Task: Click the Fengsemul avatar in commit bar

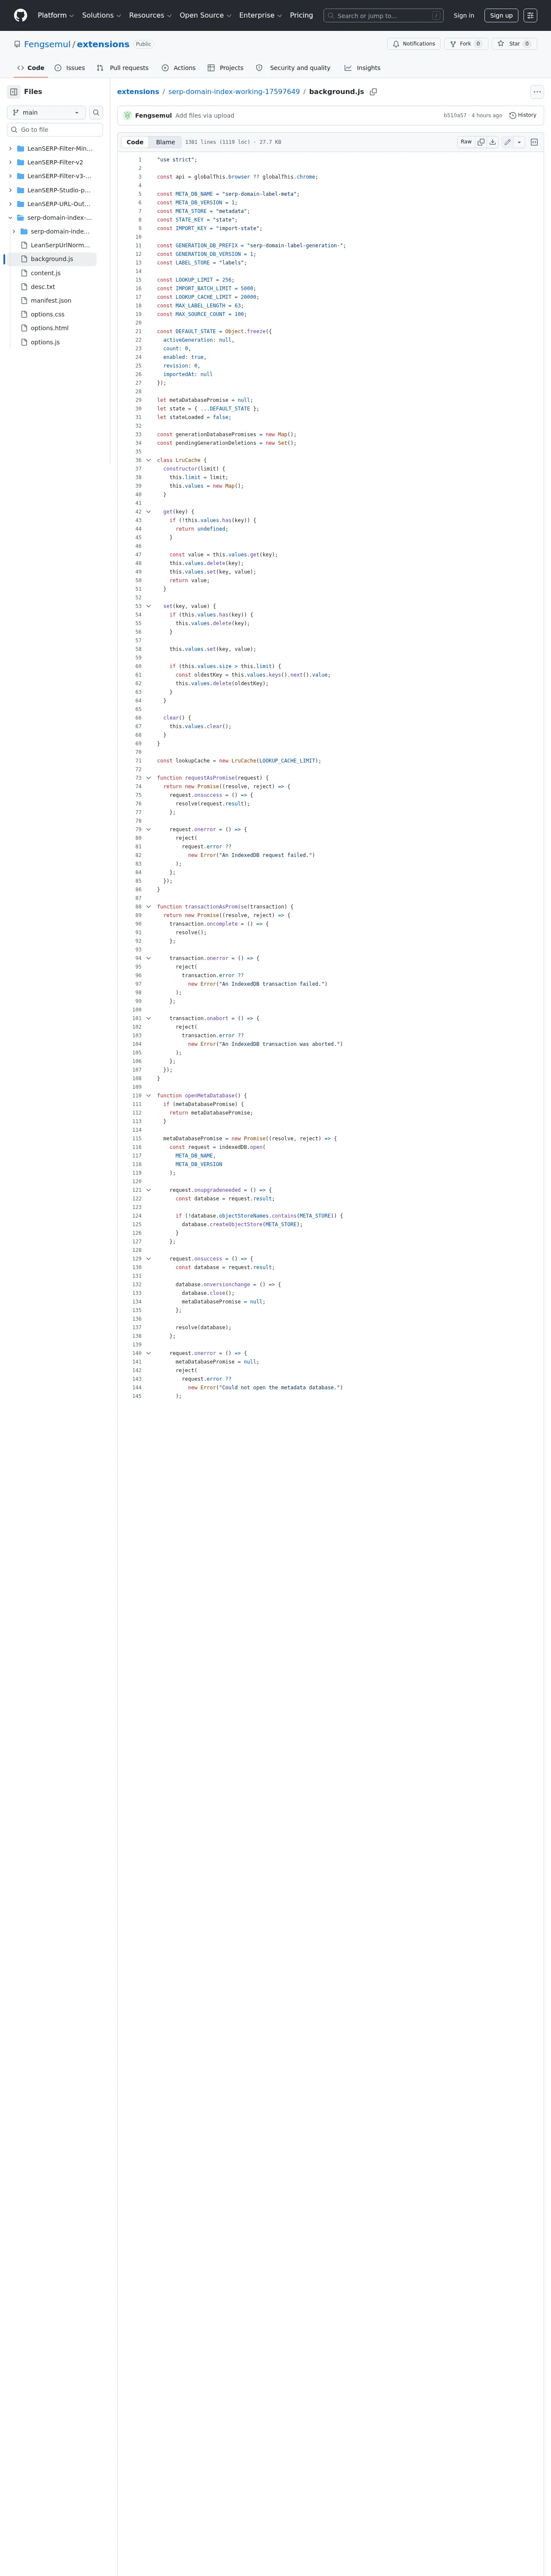Action: coord(127,115)
